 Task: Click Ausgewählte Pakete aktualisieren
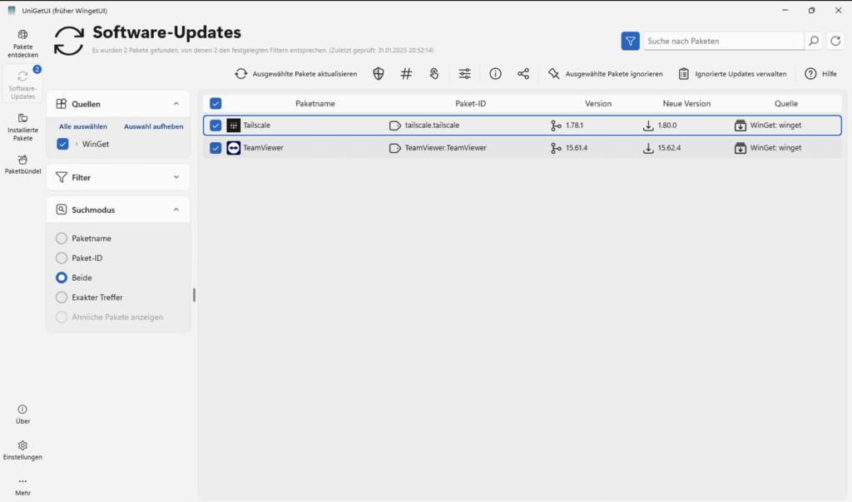(x=296, y=74)
